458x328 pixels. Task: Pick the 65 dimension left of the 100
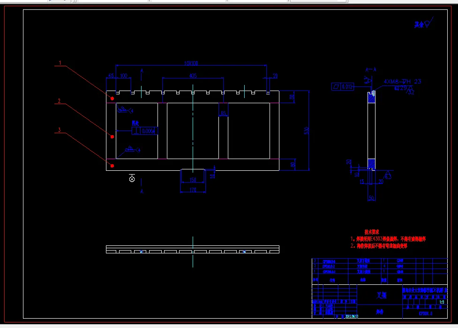(111, 76)
